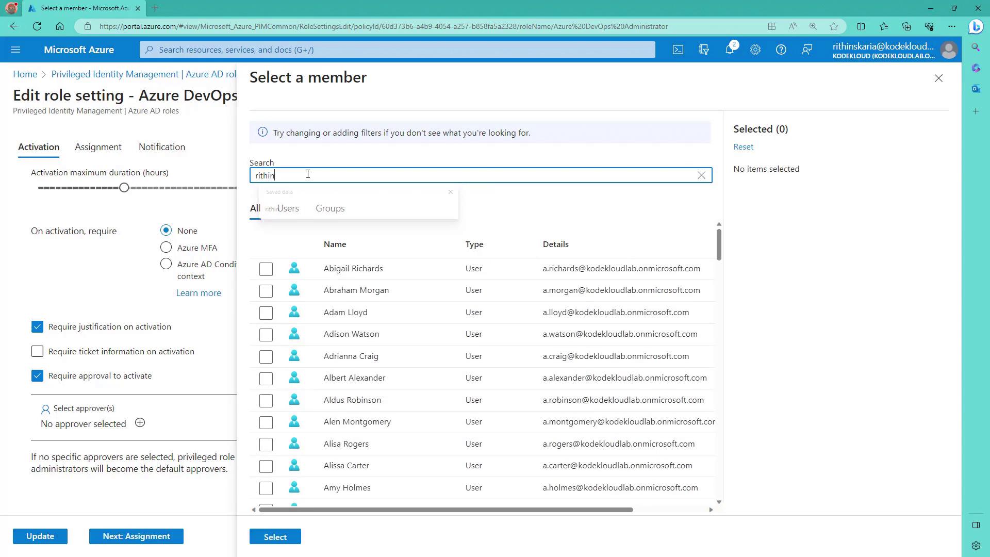Clear the member search text

point(701,175)
